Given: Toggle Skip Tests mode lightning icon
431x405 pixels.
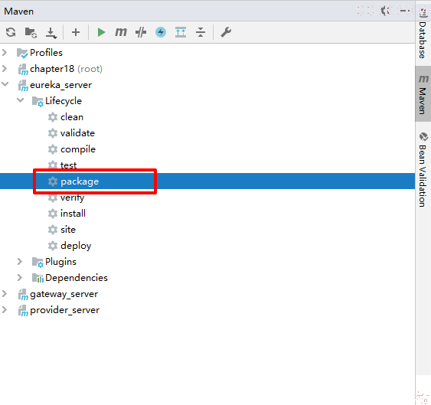Looking at the screenshot, I should point(161,32).
